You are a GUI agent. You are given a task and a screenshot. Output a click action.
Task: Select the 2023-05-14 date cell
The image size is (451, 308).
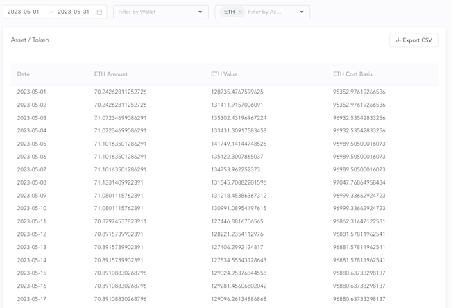(32, 260)
